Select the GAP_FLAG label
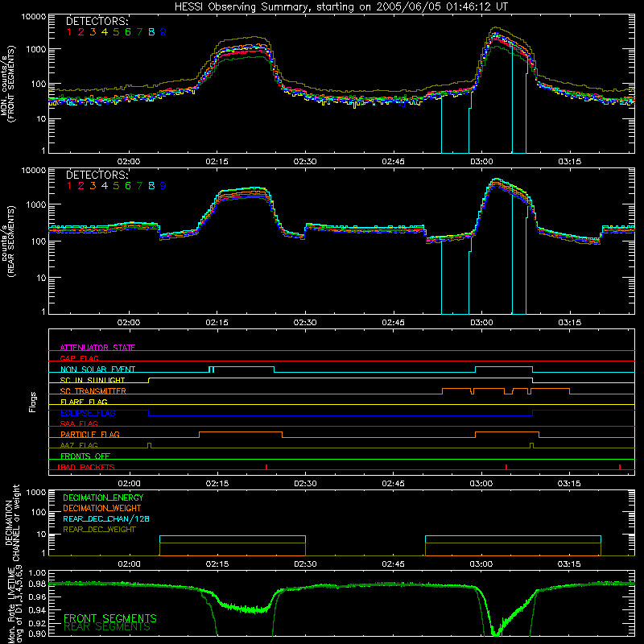The image size is (644, 644). 79,358
